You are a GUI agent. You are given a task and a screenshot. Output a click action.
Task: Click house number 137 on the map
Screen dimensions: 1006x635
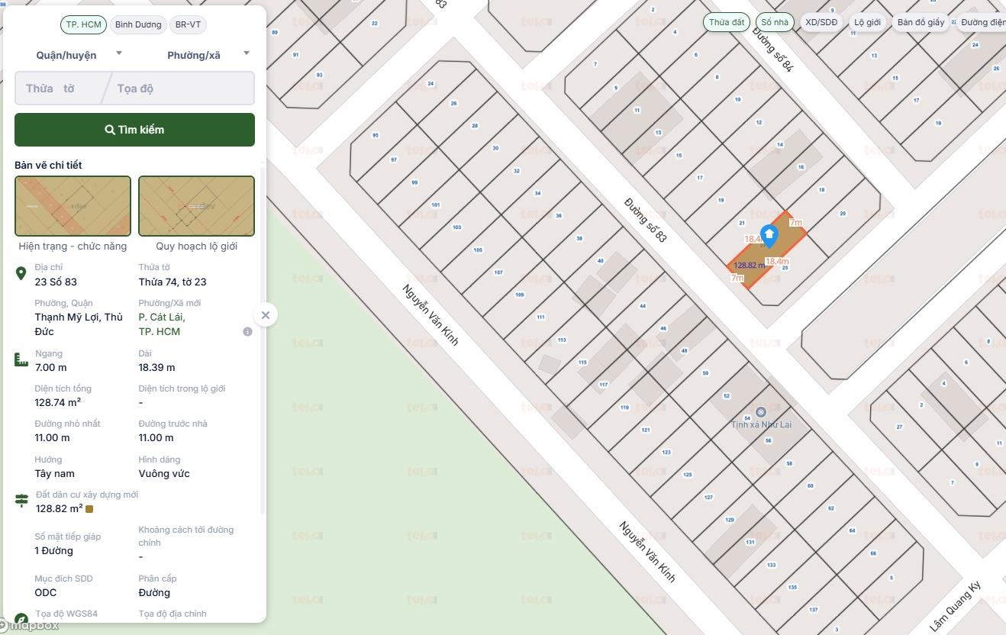[x=814, y=609]
